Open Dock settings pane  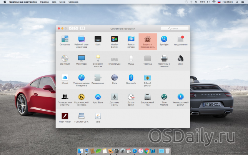click(x=98, y=40)
